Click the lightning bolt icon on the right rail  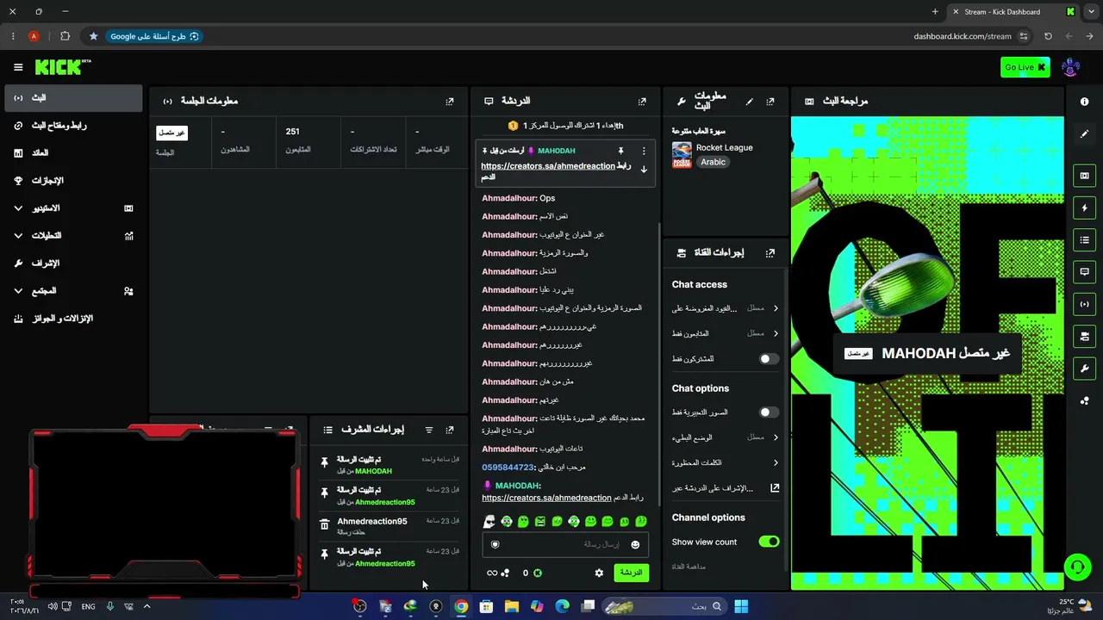[x=1084, y=208]
